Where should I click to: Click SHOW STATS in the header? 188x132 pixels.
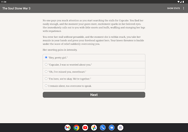pyautogui.click(x=173, y=8)
